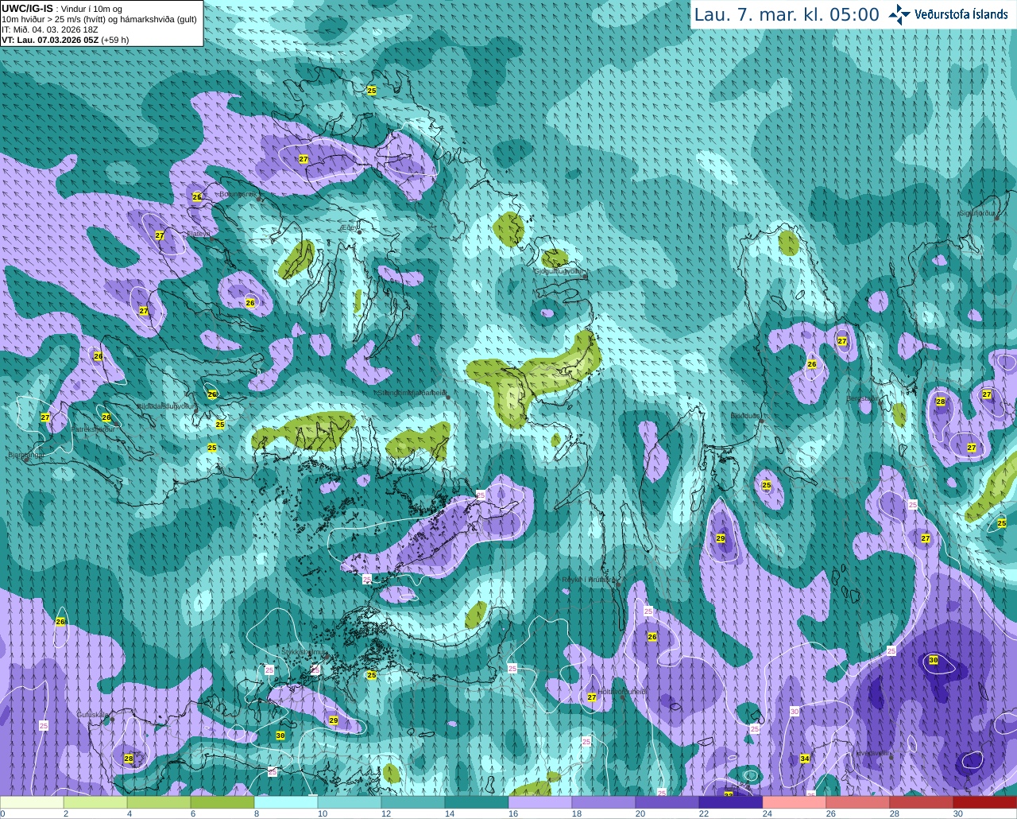The image size is (1017, 819).
Task: Click the Holtavörðuheiði station label
Action: click(x=623, y=692)
